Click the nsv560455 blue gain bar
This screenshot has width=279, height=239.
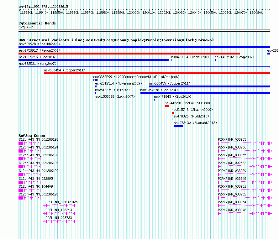pyautogui.click(x=210, y=86)
